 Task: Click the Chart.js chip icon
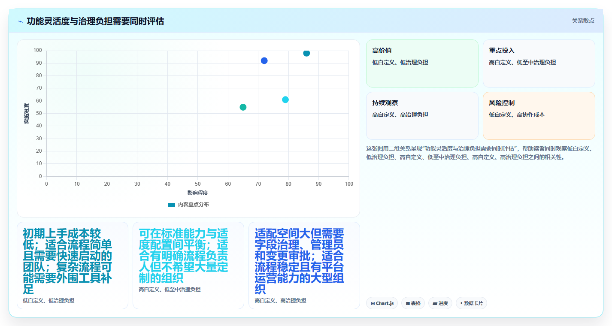pyautogui.click(x=373, y=303)
